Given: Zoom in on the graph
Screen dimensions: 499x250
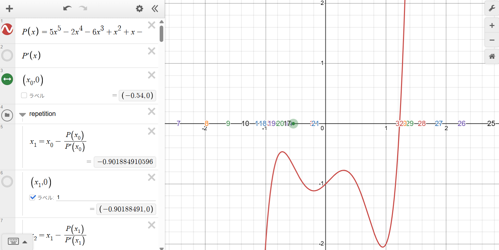Looking at the screenshot, I should [x=492, y=25].
